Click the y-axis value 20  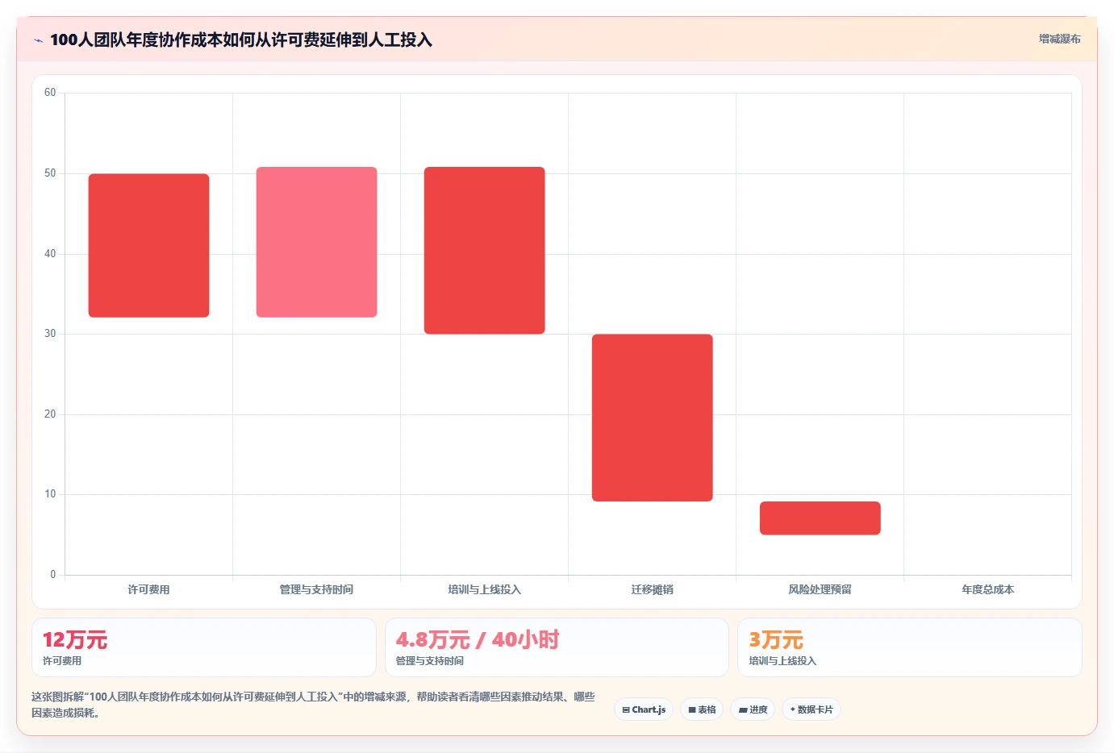(x=50, y=414)
